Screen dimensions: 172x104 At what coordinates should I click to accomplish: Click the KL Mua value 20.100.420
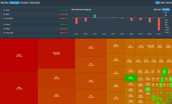click(63, 10)
